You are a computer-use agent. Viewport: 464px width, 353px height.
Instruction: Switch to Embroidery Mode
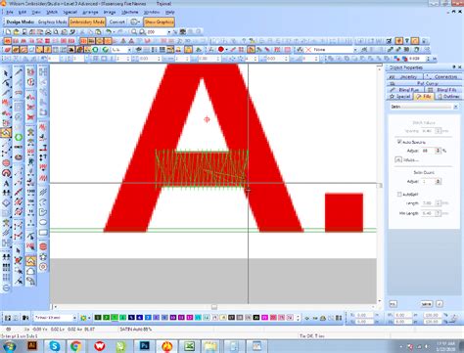[87, 22]
